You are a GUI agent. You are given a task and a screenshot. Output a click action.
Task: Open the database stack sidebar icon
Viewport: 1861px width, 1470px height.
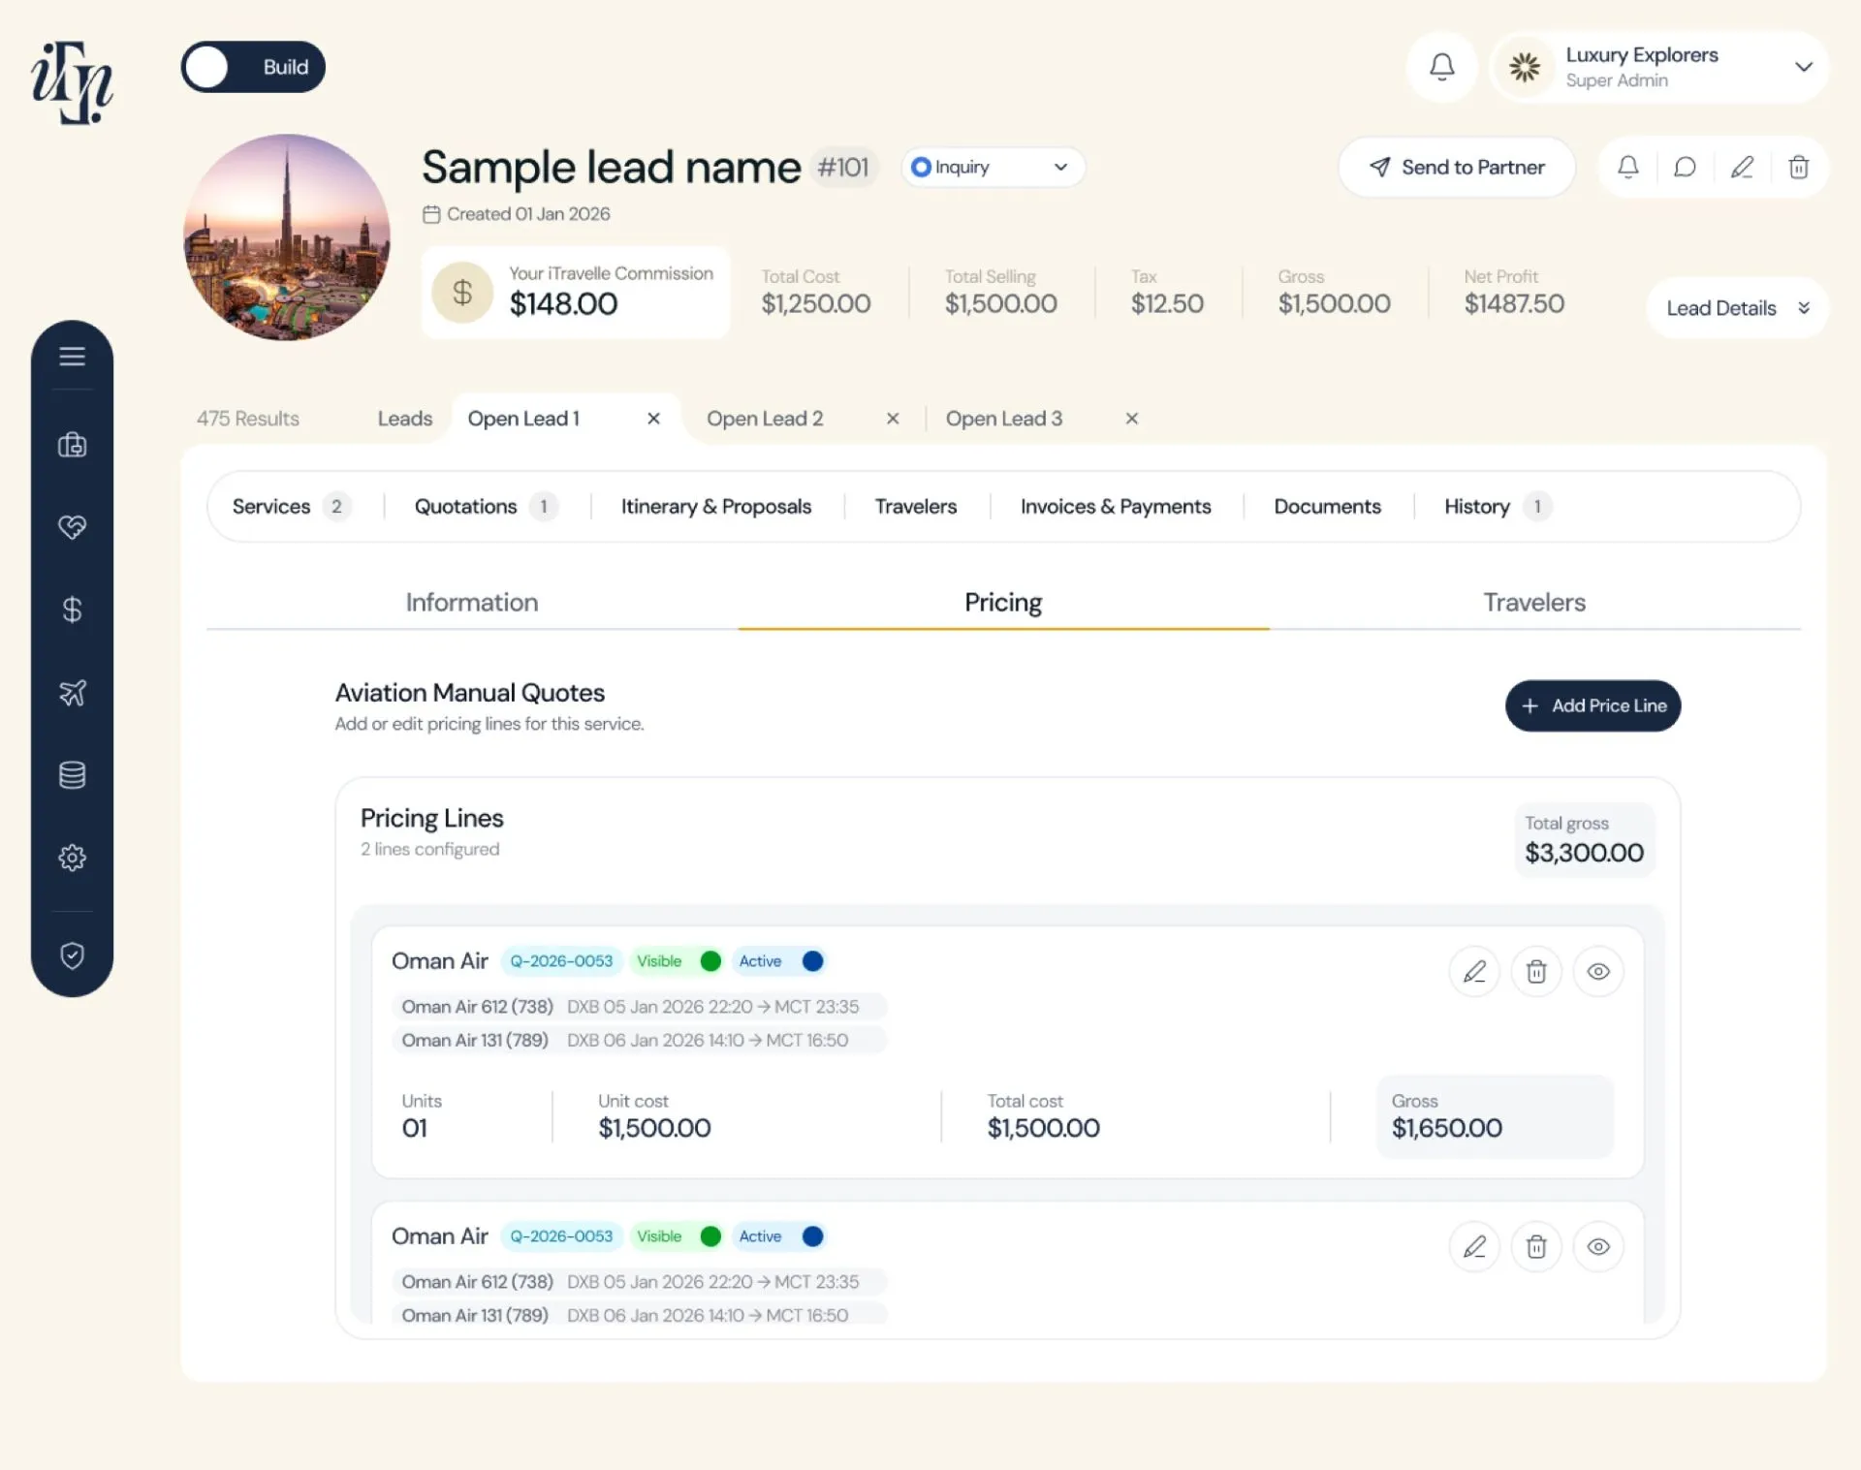click(72, 774)
